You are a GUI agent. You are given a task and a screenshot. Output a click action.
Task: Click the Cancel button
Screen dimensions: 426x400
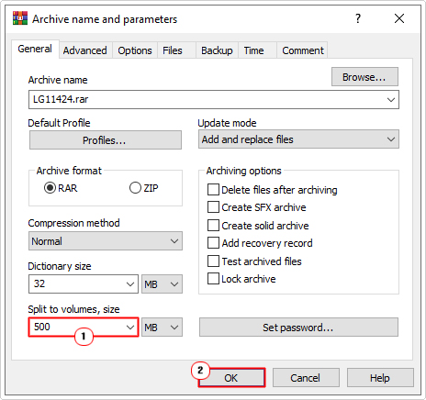[x=306, y=378]
